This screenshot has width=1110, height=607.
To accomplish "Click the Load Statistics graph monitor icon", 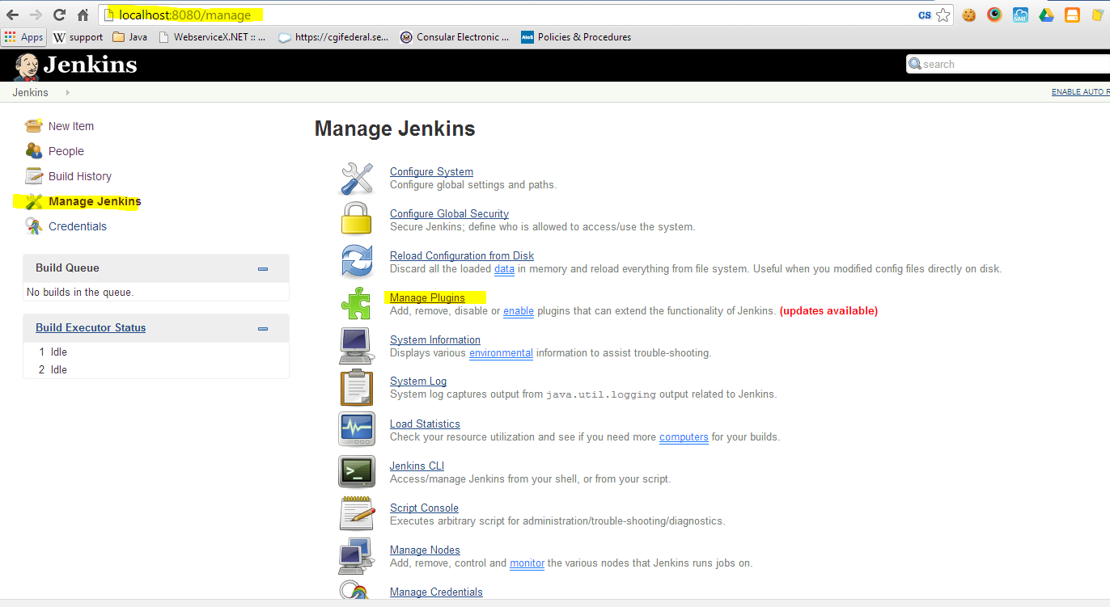I will click(x=356, y=429).
